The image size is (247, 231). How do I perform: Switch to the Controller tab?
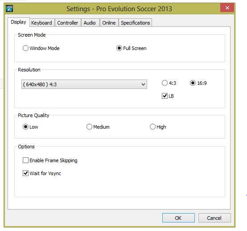pyautogui.click(x=68, y=23)
